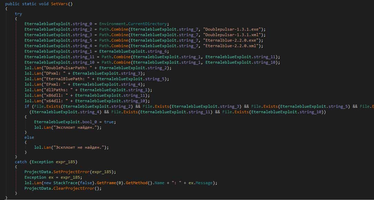Viewport: 374px width, 200px height.
Task: Click ex.Message at the line end
Action: click(200, 183)
